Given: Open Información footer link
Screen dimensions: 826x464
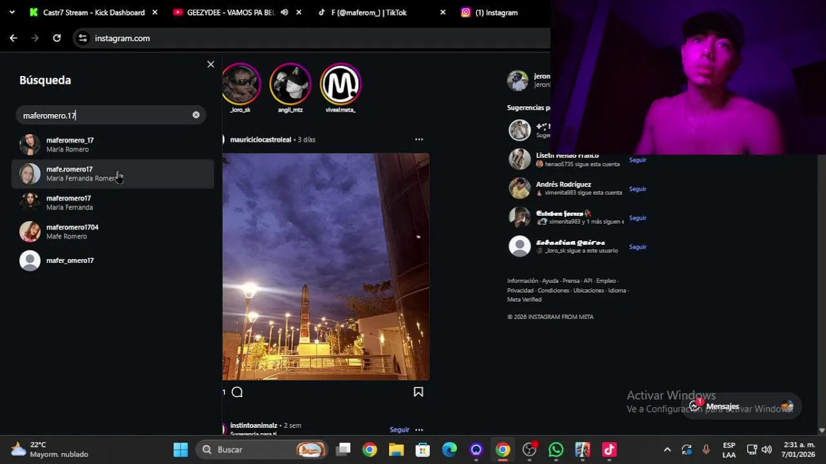Looking at the screenshot, I should pos(523,281).
